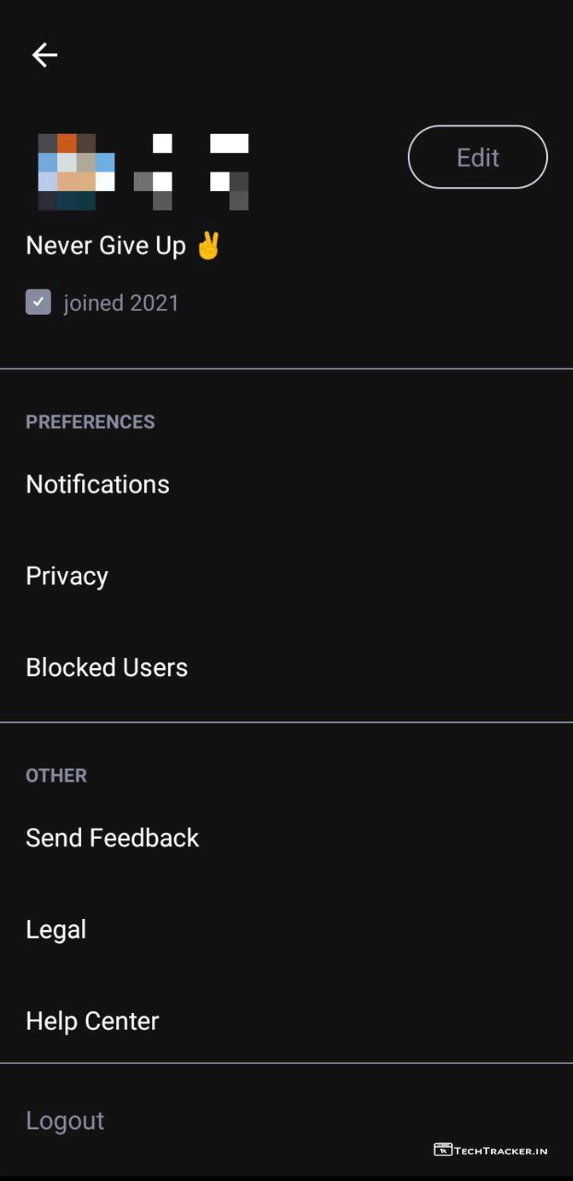Click the TechTracker watermark logo icon

443,1150
